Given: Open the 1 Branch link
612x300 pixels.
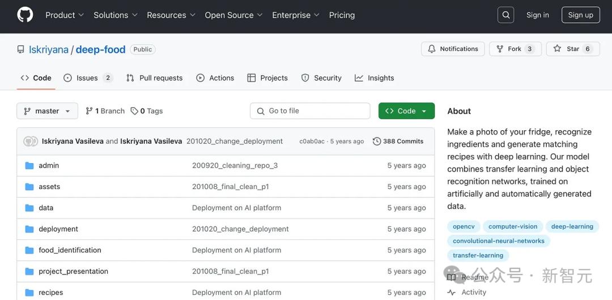Looking at the screenshot, I should pos(105,111).
